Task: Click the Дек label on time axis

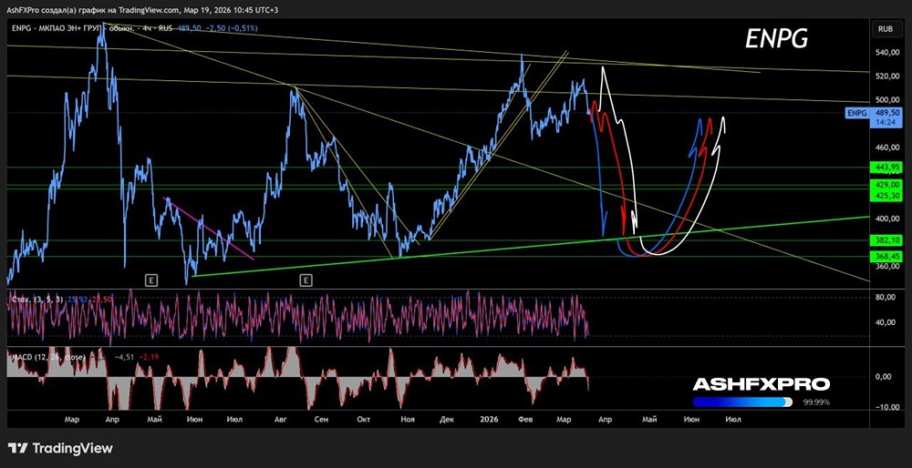Action: click(447, 419)
